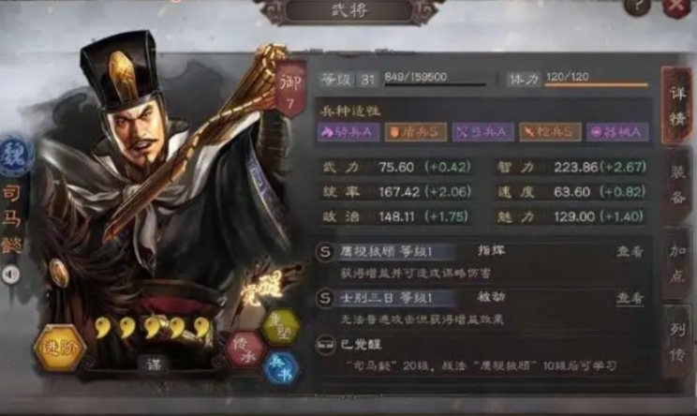Viewport: 697px width, 416px height.
Task: Expand the 已觉醒 awakening slot
Action: [482, 355]
